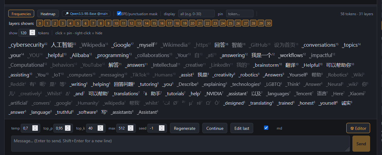Screen dimensions: 382x155
Task: Toggle layer 3 button
Action: [63, 23]
